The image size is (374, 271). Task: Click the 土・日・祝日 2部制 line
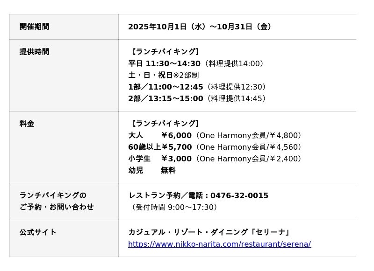pos(163,75)
